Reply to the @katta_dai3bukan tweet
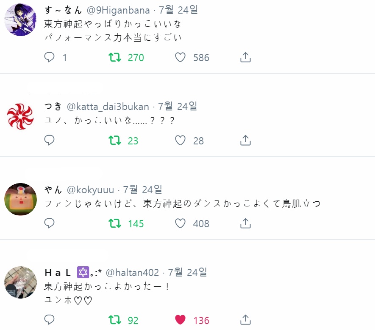 (x=50, y=141)
